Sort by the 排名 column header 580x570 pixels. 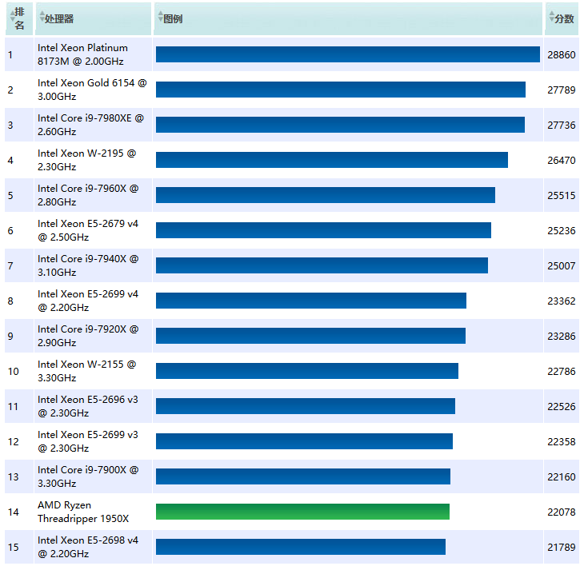(19, 18)
